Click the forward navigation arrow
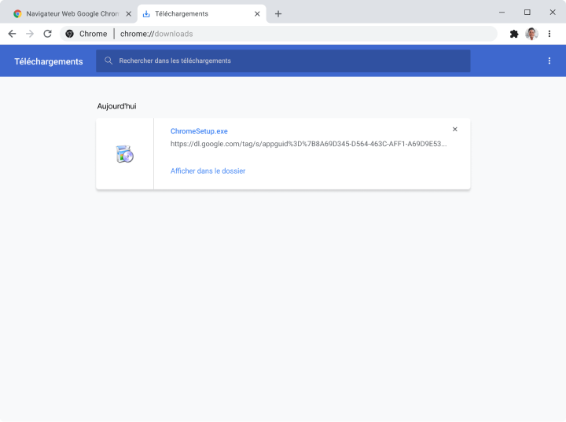The image size is (566, 422). tap(30, 34)
